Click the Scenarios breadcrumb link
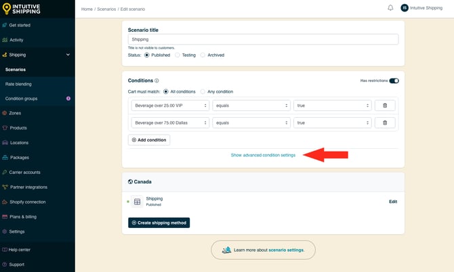This screenshot has width=454, height=272. coord(106,9)
